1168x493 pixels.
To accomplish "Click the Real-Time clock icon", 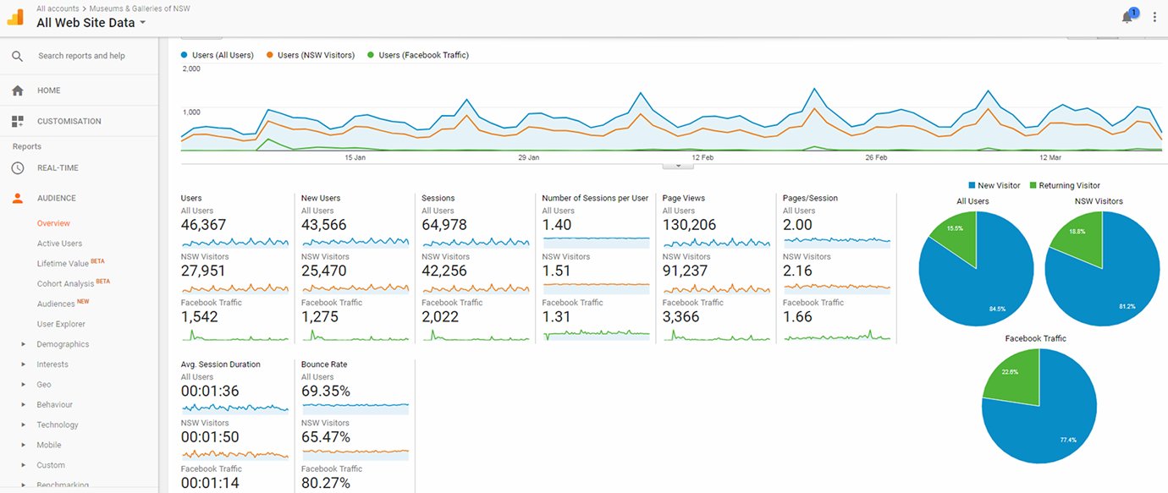I will tap(18, 168).
